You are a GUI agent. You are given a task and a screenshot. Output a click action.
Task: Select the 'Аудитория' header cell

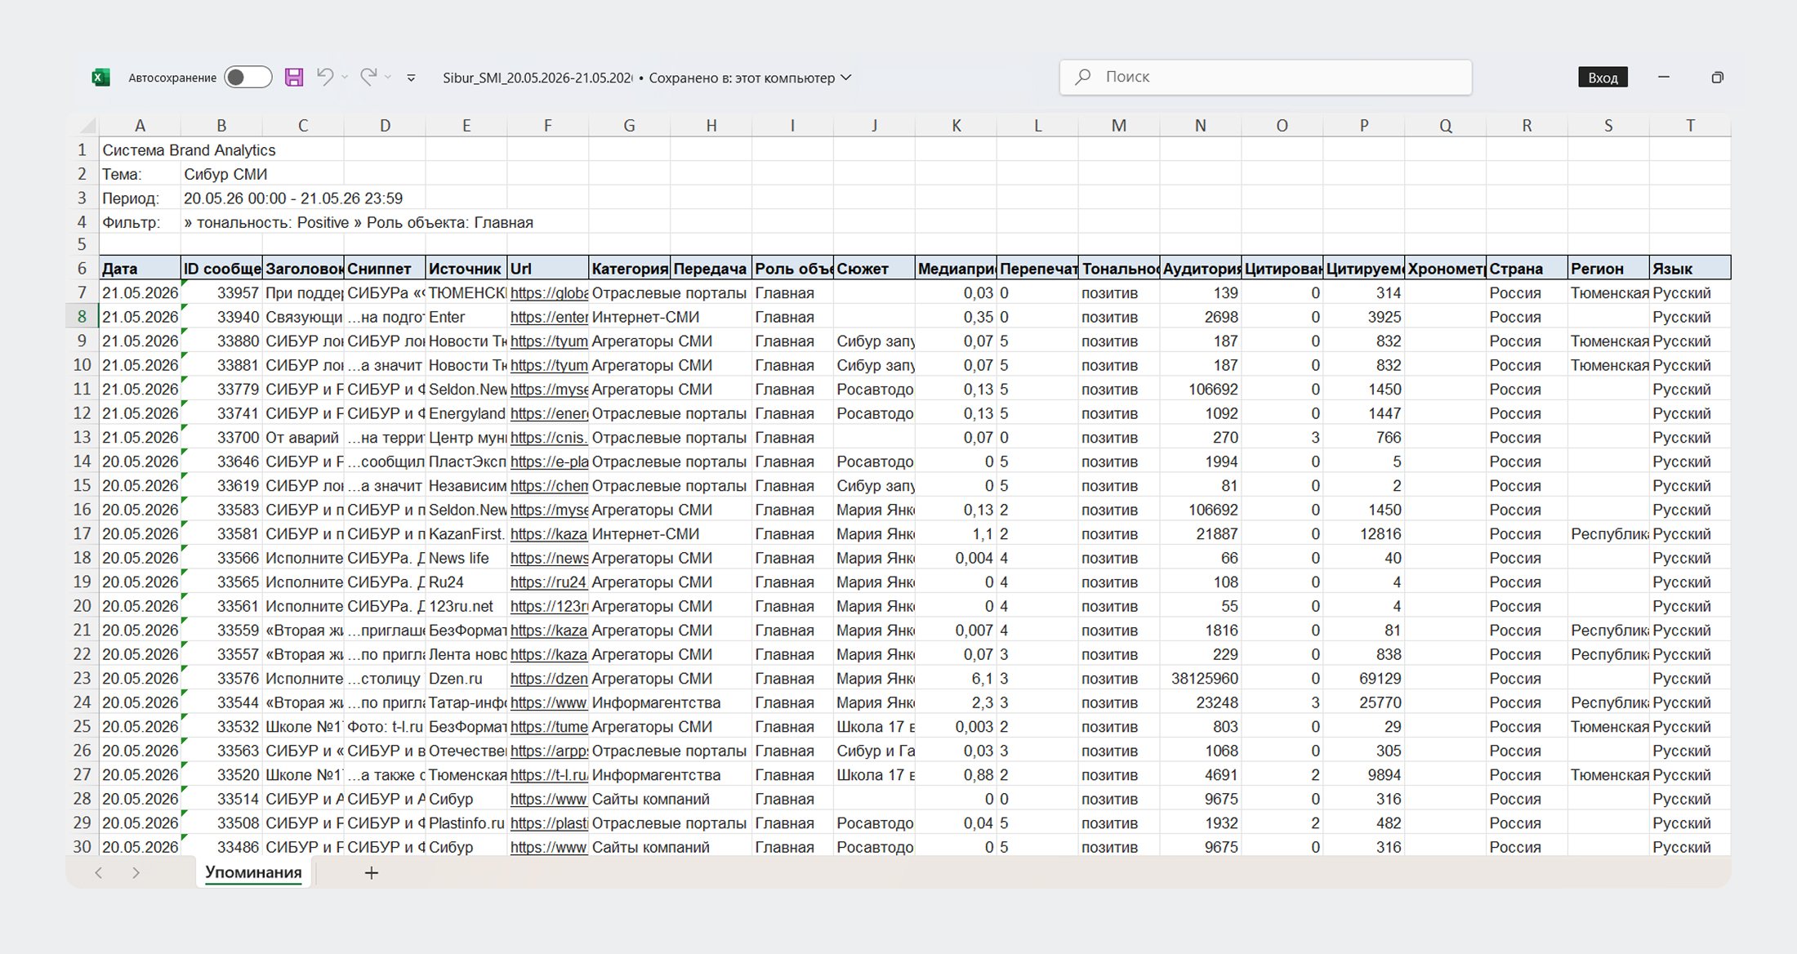click(1201, 269)
